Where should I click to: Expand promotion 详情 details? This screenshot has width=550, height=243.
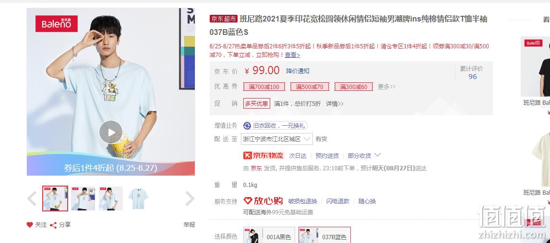[335, 103]
